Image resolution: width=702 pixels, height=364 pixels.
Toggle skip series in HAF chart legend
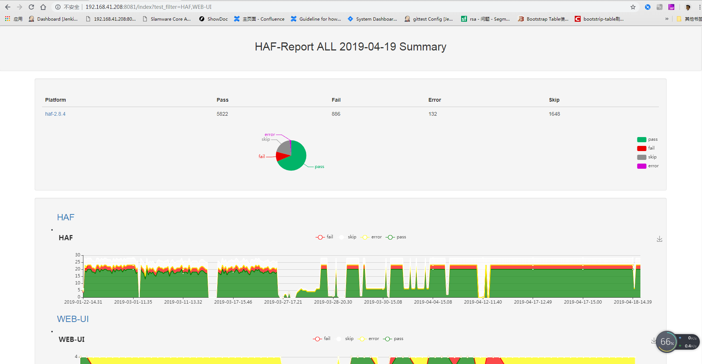pos(347,237)
